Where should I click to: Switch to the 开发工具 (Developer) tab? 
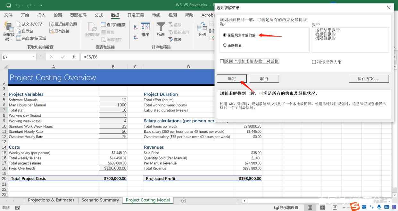pos(136,15)
